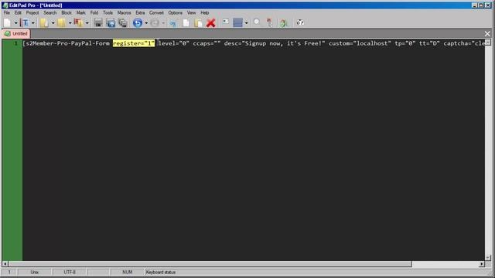
Task: Click the Cut scissors icon
Action: point(173,22)
